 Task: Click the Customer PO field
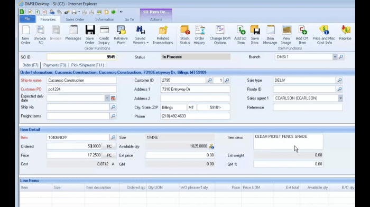81,89
